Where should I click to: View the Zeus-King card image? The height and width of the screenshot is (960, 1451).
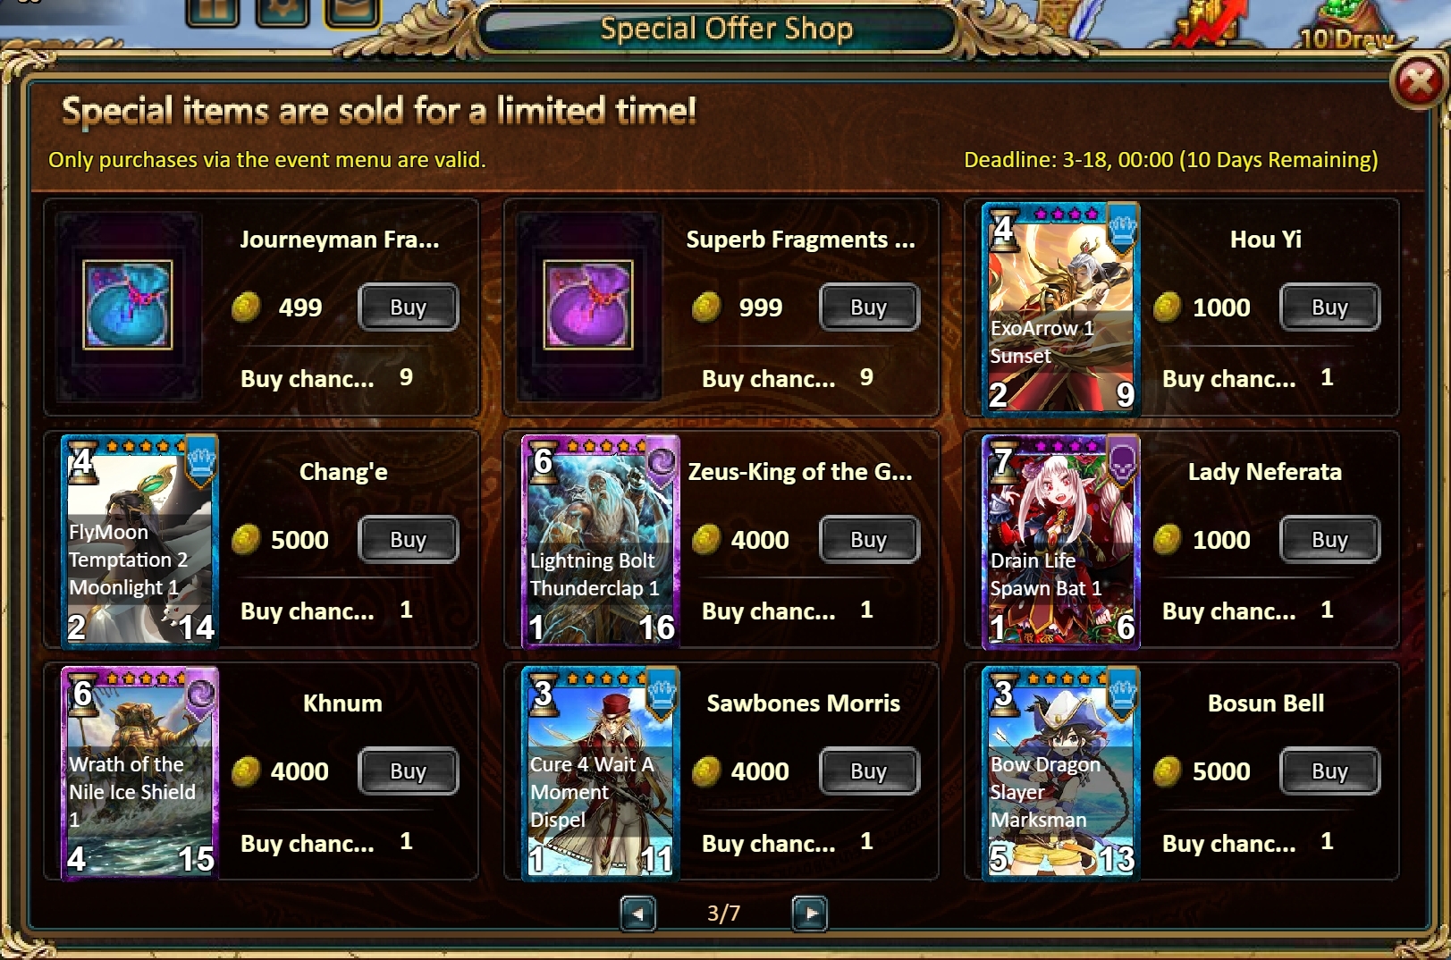(601, 540)
